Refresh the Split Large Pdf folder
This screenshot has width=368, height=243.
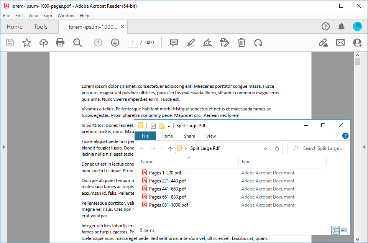pyautogui.click(x=277, y=148)
